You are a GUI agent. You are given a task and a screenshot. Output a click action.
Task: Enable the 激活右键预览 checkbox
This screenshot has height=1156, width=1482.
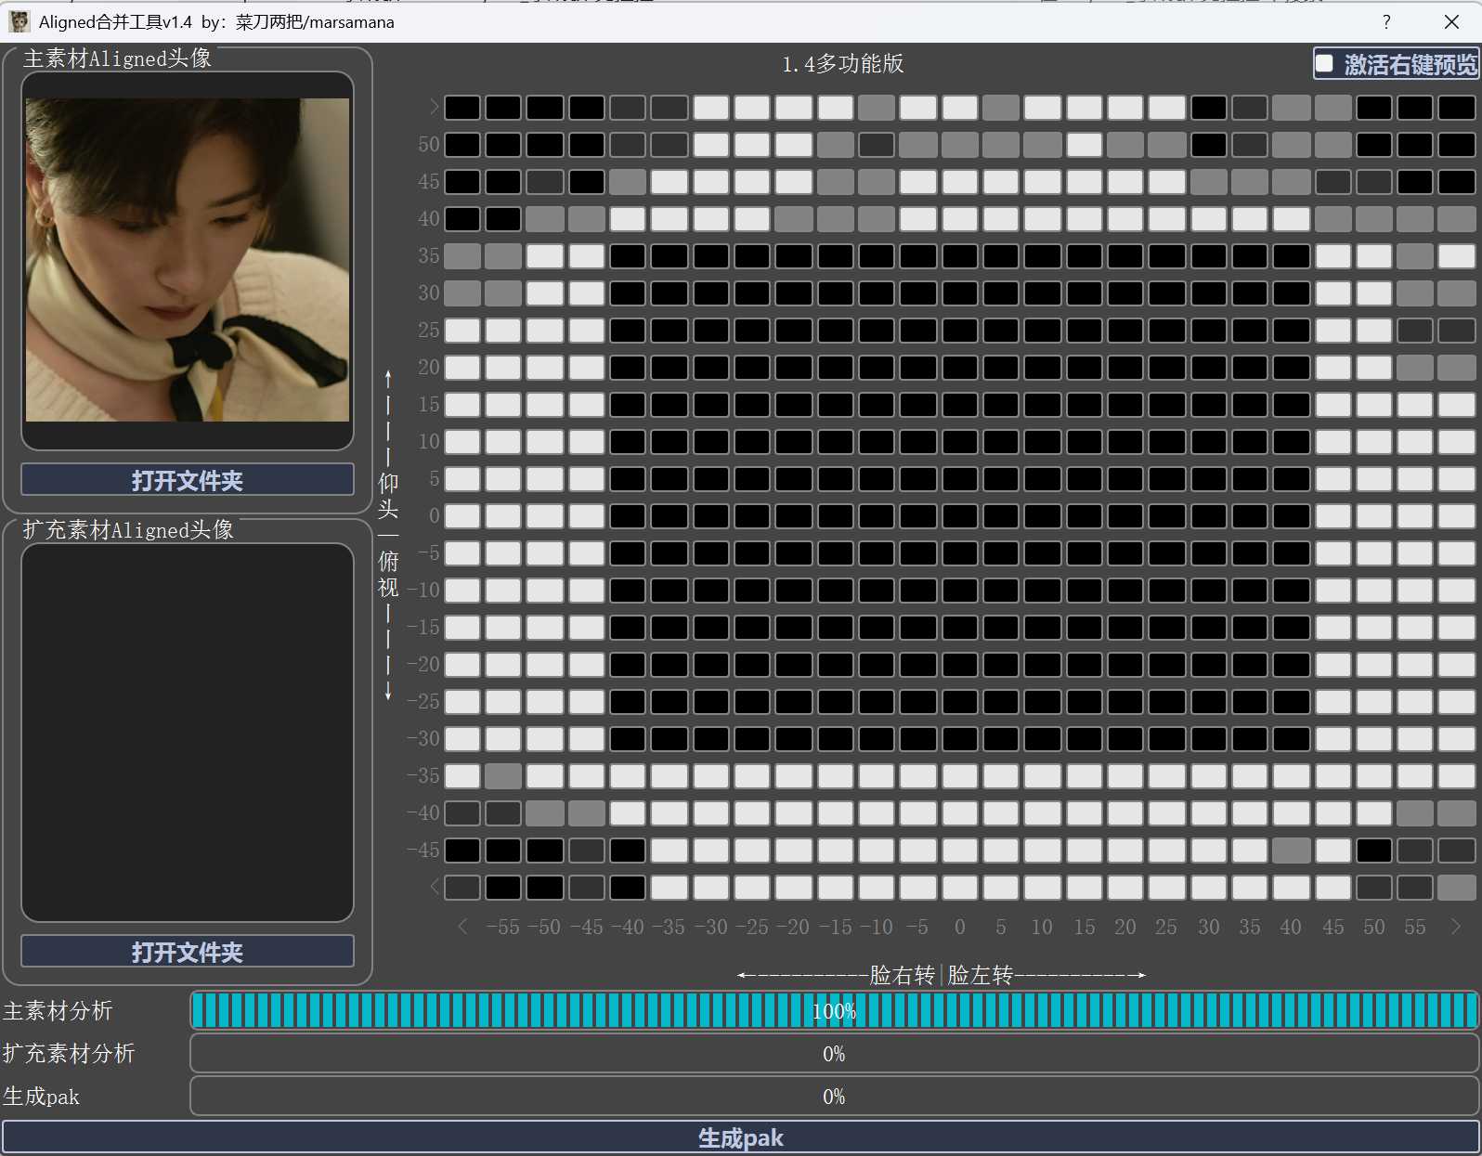click(1325, 64)
